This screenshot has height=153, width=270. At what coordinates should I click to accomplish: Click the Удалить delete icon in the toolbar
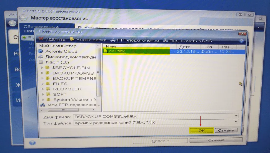click(x=41, y=39)
